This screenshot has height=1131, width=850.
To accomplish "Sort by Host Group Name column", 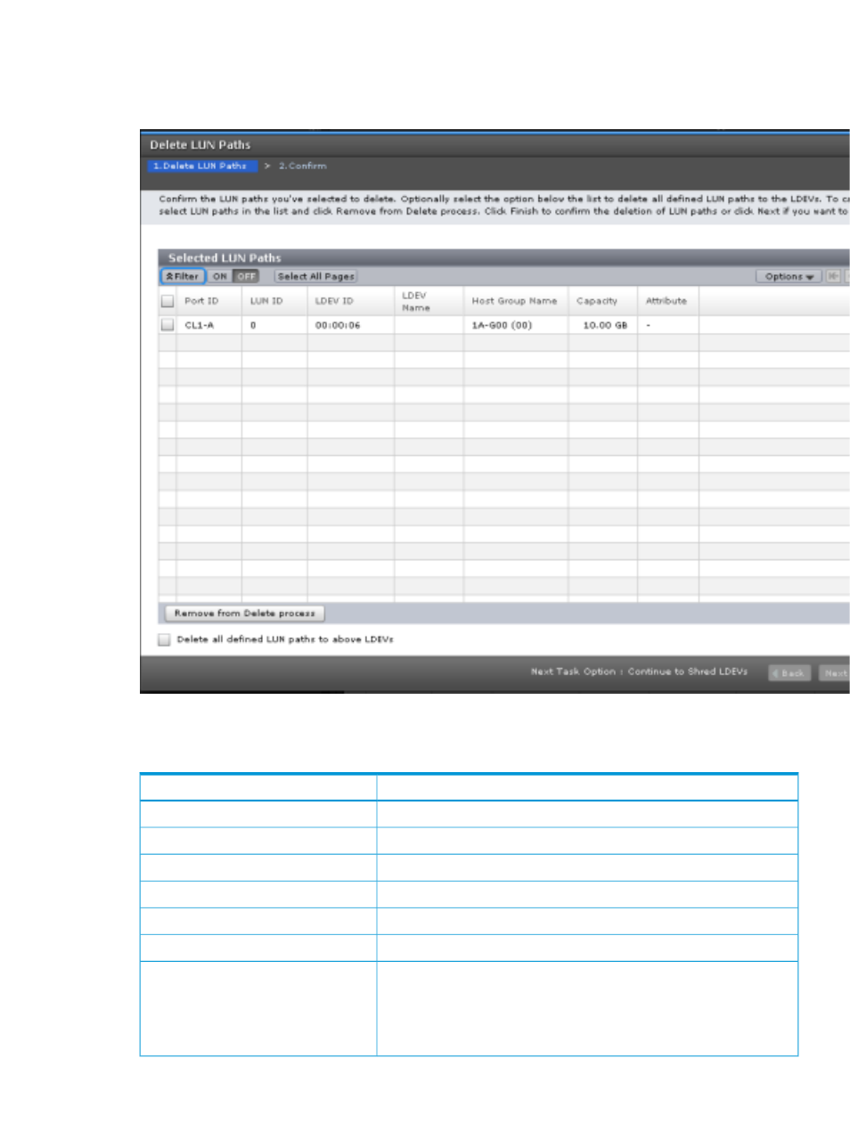I will click(514, 301).
